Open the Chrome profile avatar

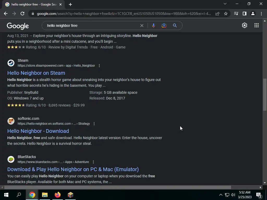(x=253, y=14)
